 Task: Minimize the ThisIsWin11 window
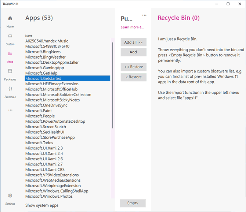coord(217,4)
